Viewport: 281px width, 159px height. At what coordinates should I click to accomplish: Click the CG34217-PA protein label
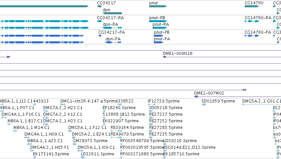point(112,32)
